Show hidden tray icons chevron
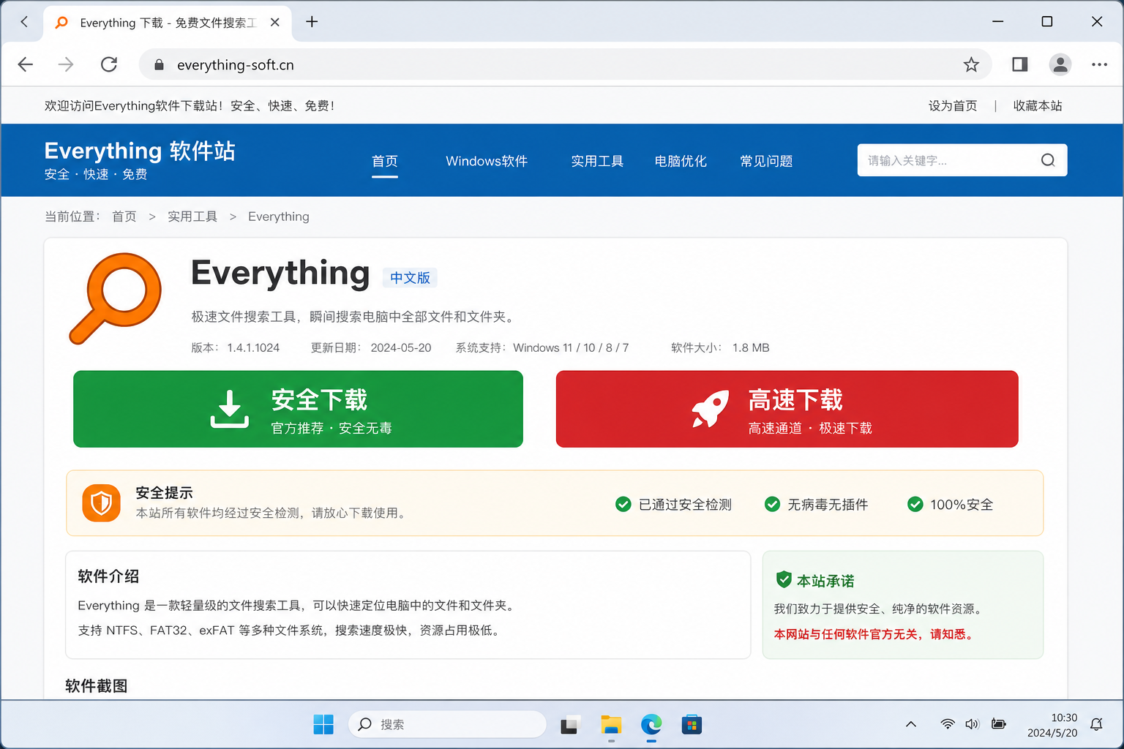The image size is (1124, 749). tap(911, 724)
